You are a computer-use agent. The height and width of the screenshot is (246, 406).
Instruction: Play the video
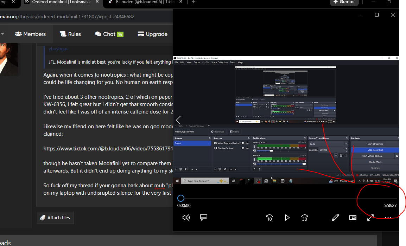[x=287, y=218]
